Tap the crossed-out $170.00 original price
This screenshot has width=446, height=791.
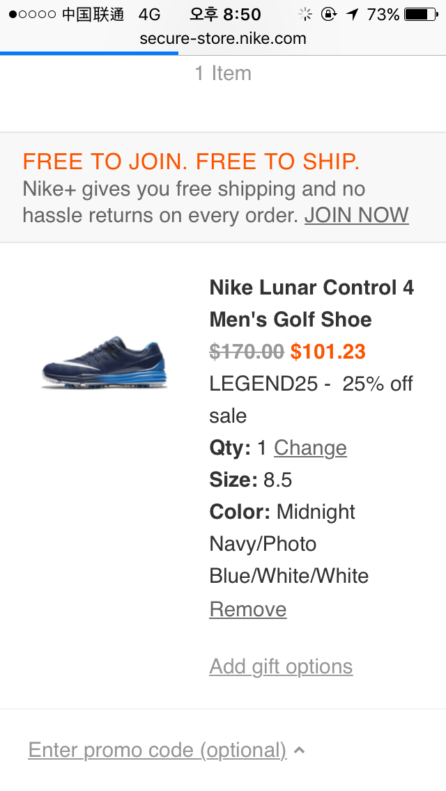[247, 352]
